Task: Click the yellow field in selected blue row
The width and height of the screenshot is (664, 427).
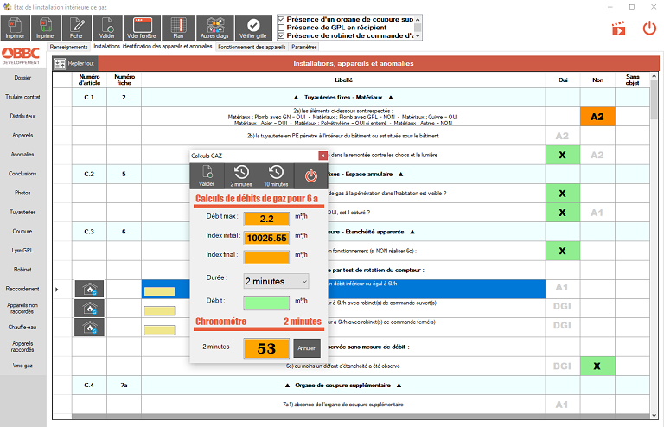Action: coord(159,291)
